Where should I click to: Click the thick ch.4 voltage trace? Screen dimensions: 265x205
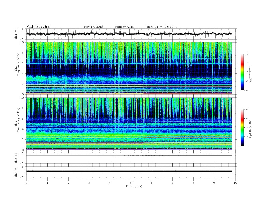[x=129, y=172]
